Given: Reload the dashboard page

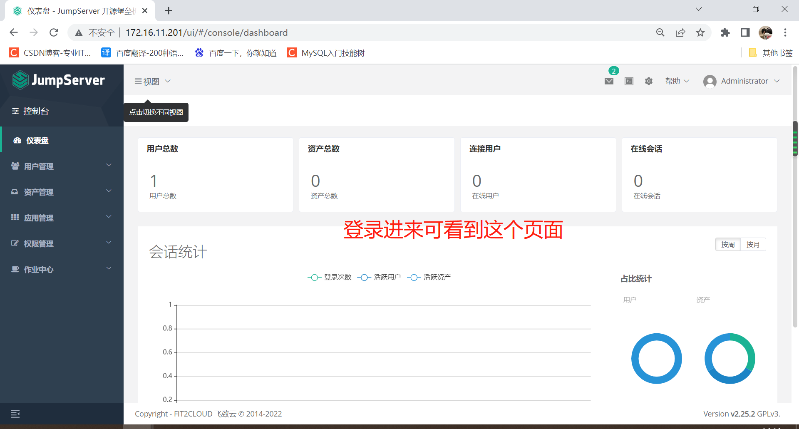Looking at the screenshot, I should (x=54, y=32).
